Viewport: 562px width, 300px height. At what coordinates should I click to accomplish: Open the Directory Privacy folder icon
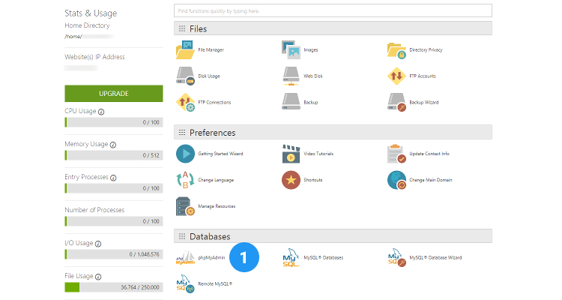pyautogui.click(x=396, y=50)
